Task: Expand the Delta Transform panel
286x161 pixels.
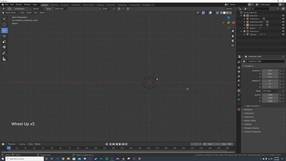Action: (252, 106)
